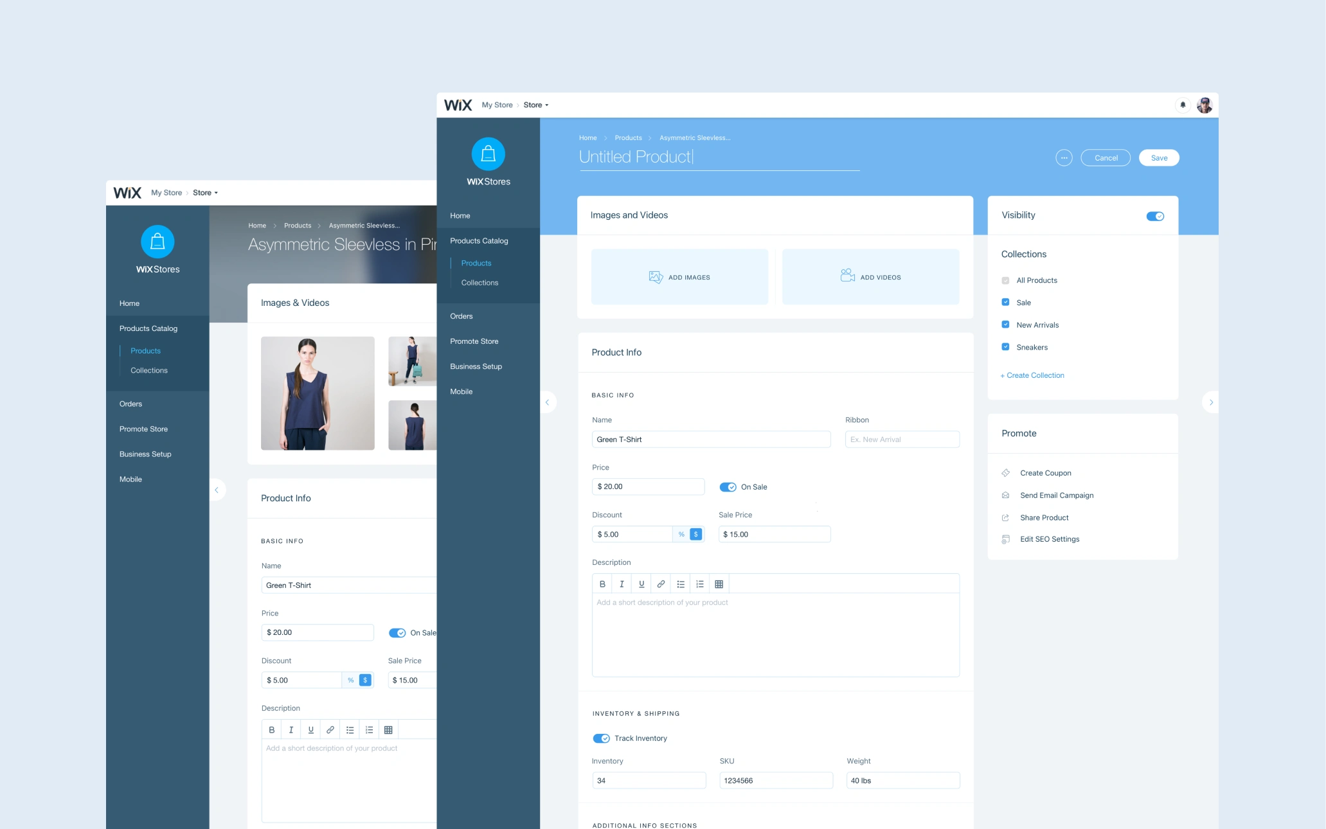Click right chevron arrow beside Collections card
This screenshot has width=1326, height=829.
point(1211,402)
